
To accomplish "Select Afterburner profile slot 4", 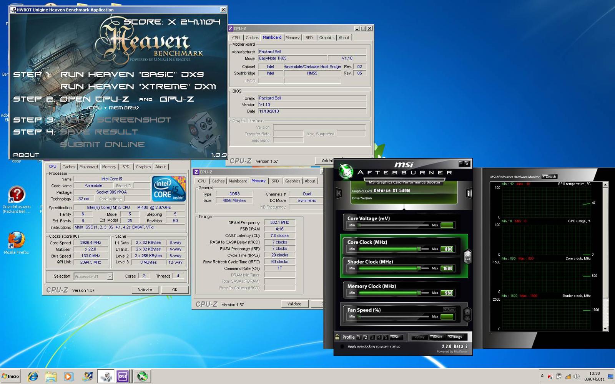I will point(379,337).
